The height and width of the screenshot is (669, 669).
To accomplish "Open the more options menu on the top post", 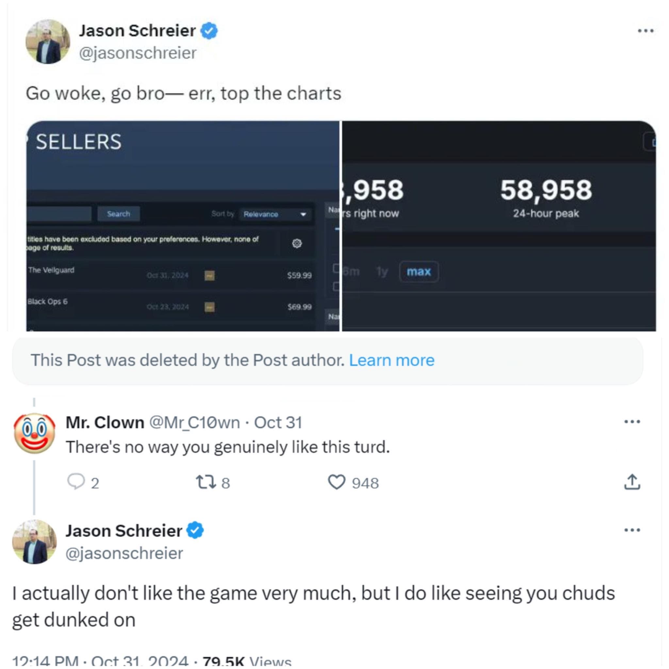I will [645, 31].
